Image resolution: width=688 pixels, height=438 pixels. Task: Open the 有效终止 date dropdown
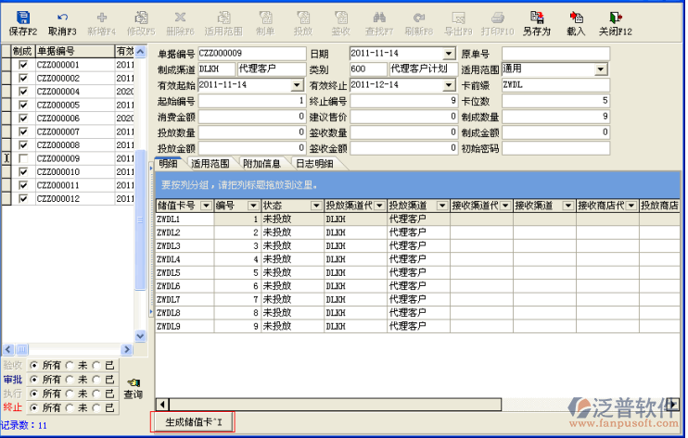click(449, 85)
